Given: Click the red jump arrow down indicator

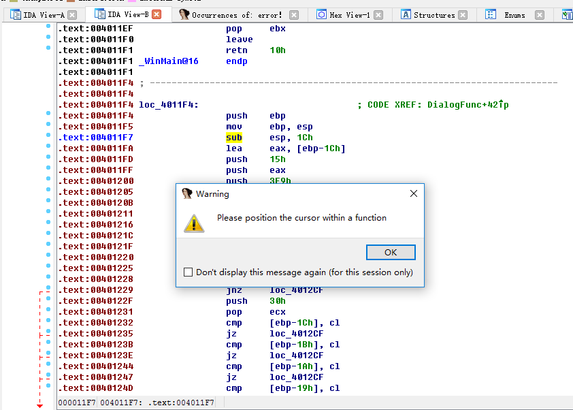Looking at the screenshot, I should coord(40,406).
